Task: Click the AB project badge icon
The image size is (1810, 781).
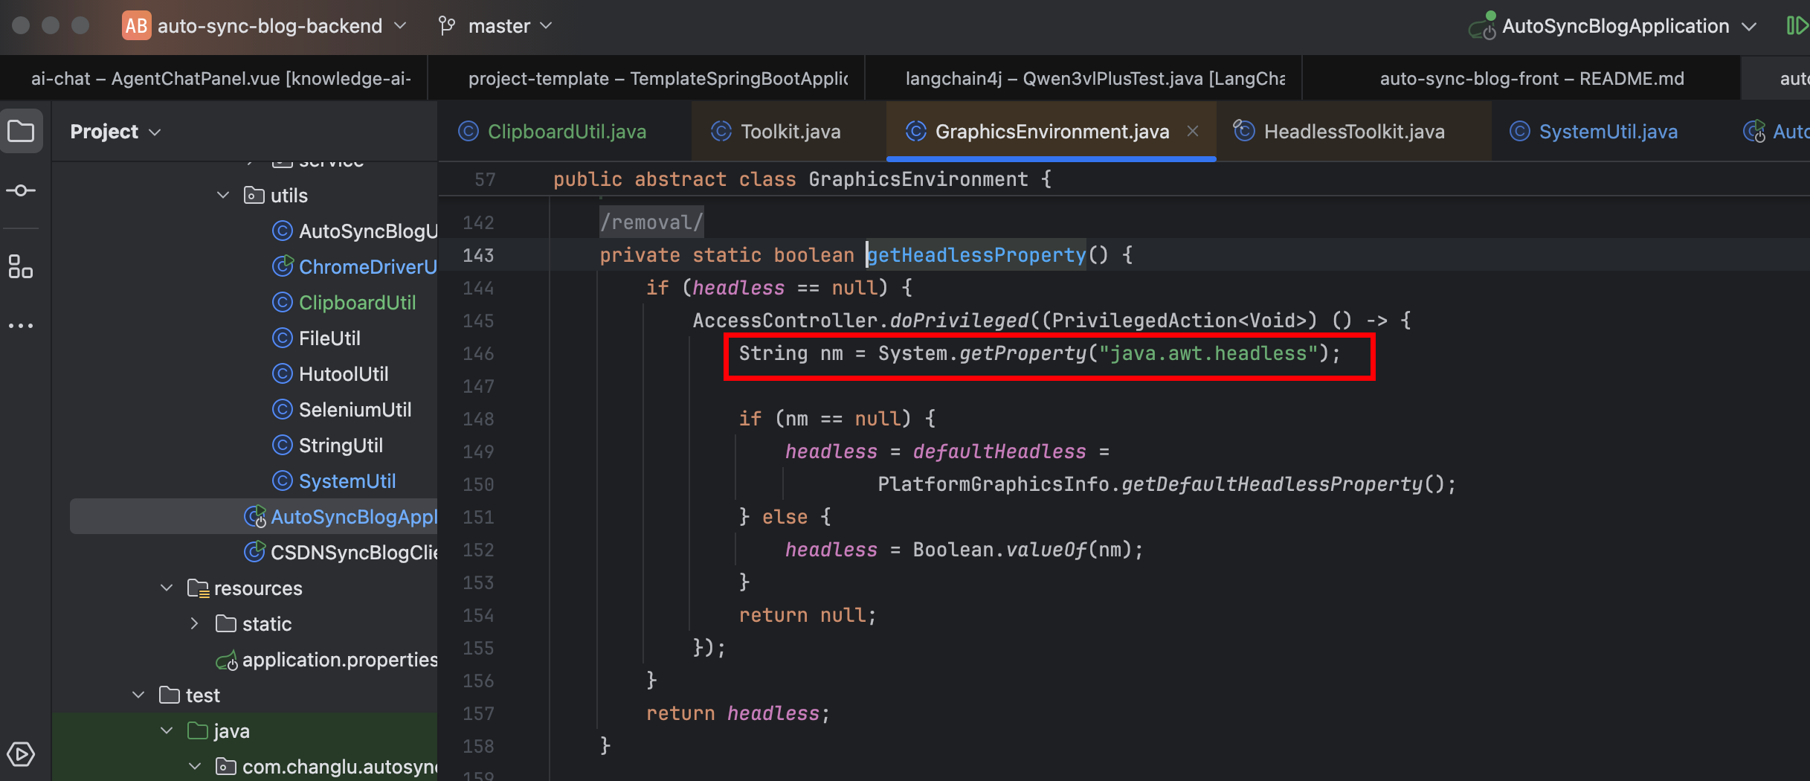Action: click(136, 26)
